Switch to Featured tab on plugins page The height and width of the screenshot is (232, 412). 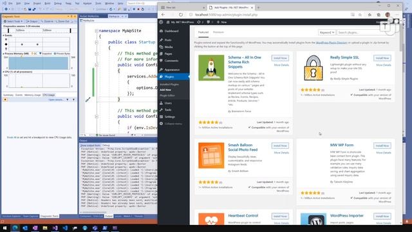point(203,32)
